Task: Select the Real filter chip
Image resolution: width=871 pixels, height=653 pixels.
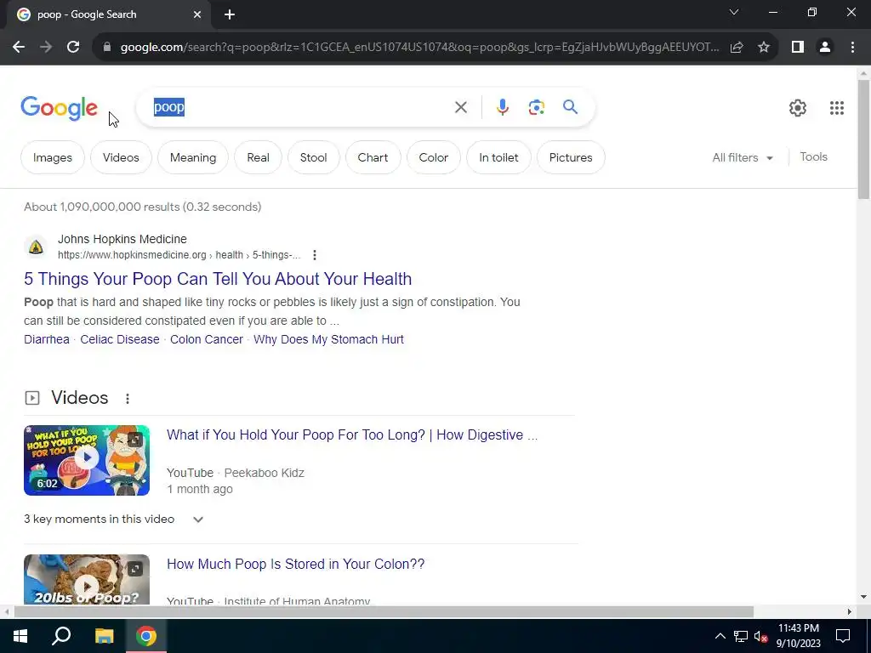Action: pos(259,157)
